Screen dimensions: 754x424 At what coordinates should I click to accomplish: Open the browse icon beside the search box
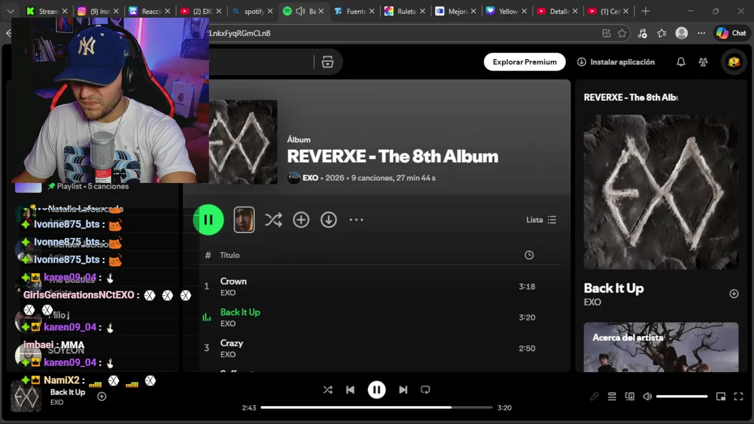(328, 62)
